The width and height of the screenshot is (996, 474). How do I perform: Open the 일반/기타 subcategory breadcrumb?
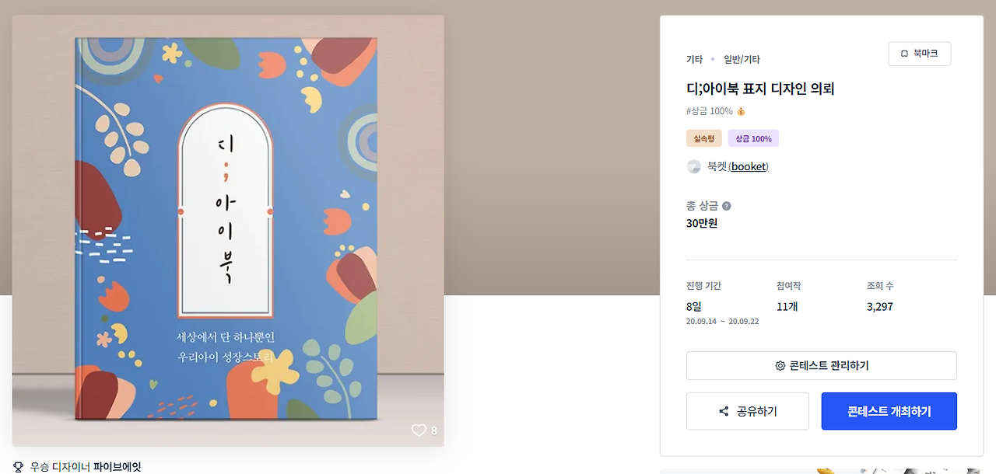coord(742,59)
